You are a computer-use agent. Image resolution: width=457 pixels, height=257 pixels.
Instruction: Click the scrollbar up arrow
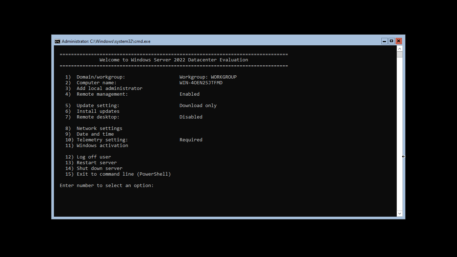tap(400, 49)
